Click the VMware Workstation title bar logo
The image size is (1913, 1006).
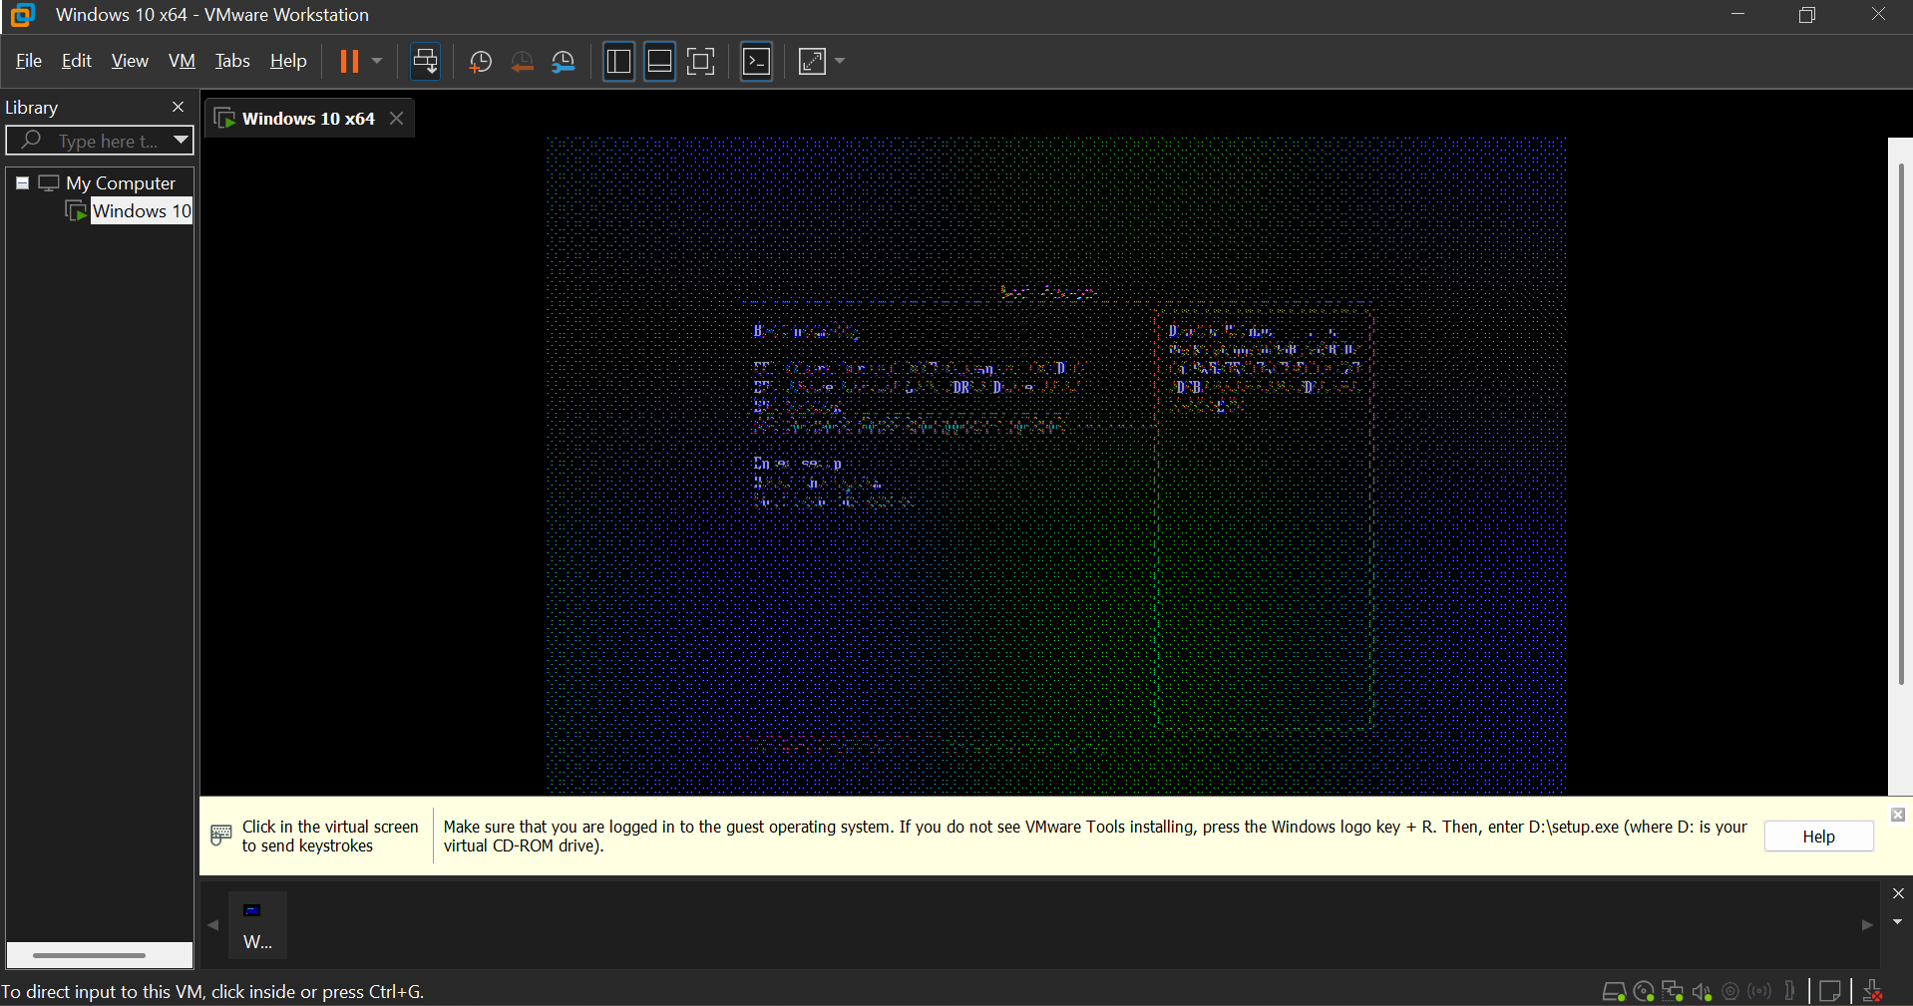pos(22,15)
